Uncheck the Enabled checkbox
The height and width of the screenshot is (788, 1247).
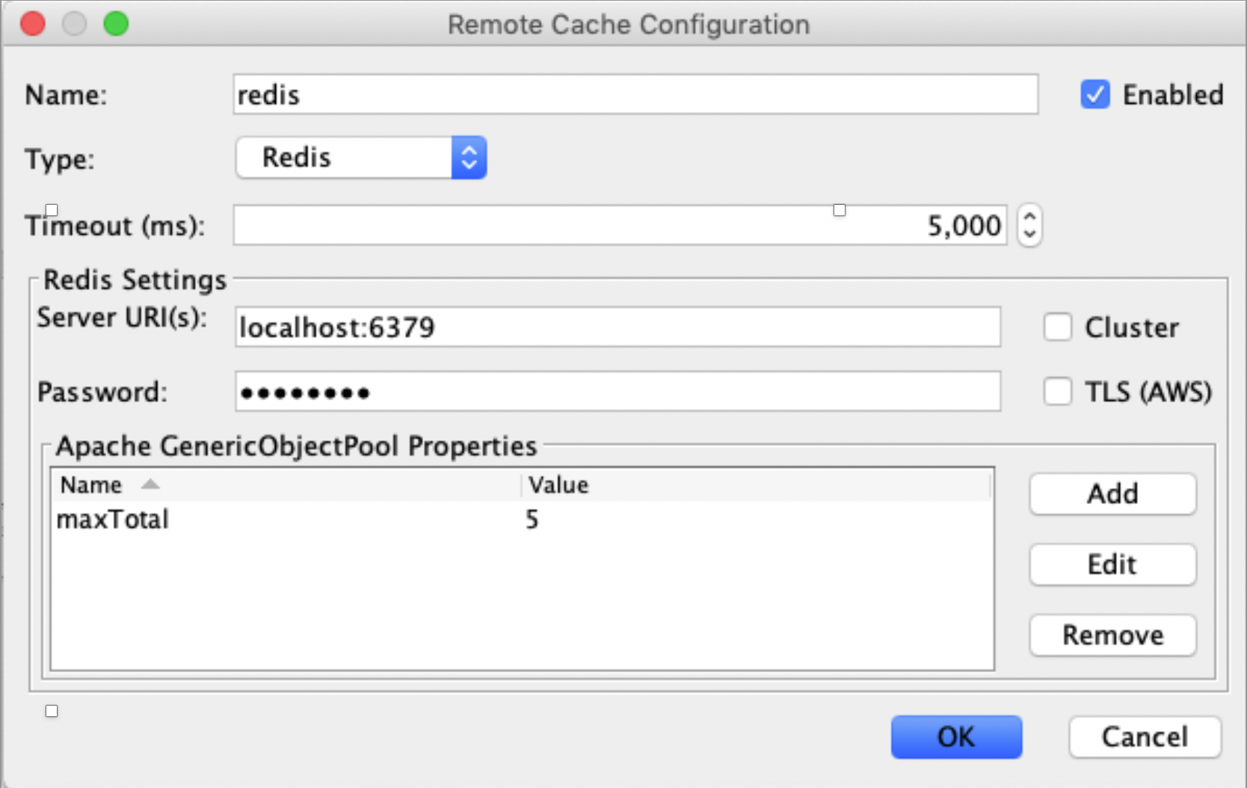[1094, 95]
